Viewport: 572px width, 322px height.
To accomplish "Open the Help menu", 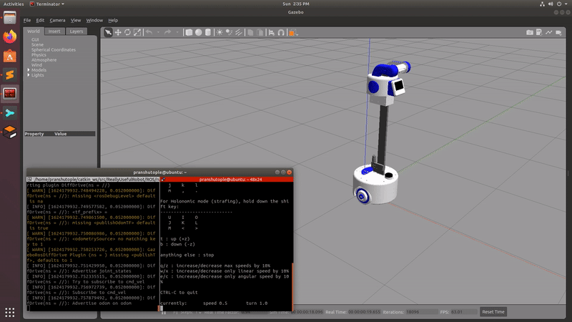I will coord(113,21).
